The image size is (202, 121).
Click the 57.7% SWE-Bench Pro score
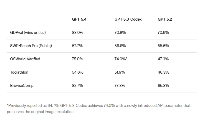77,46
